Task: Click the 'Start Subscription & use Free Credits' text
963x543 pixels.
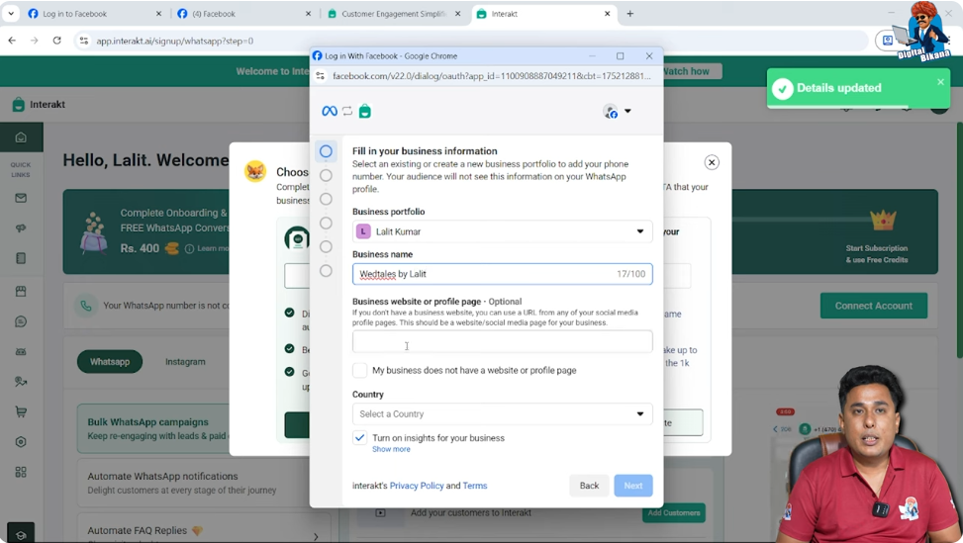Action: coord(877,254)
